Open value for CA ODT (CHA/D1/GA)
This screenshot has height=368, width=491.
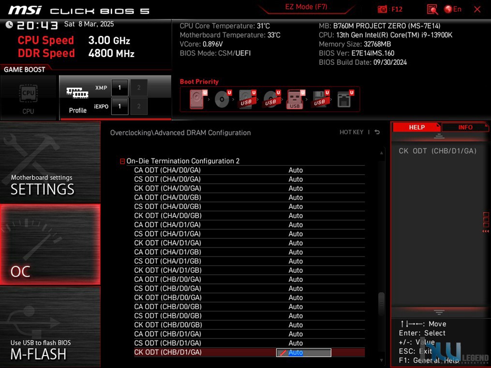pyautogui.click(x=296, y=225)
